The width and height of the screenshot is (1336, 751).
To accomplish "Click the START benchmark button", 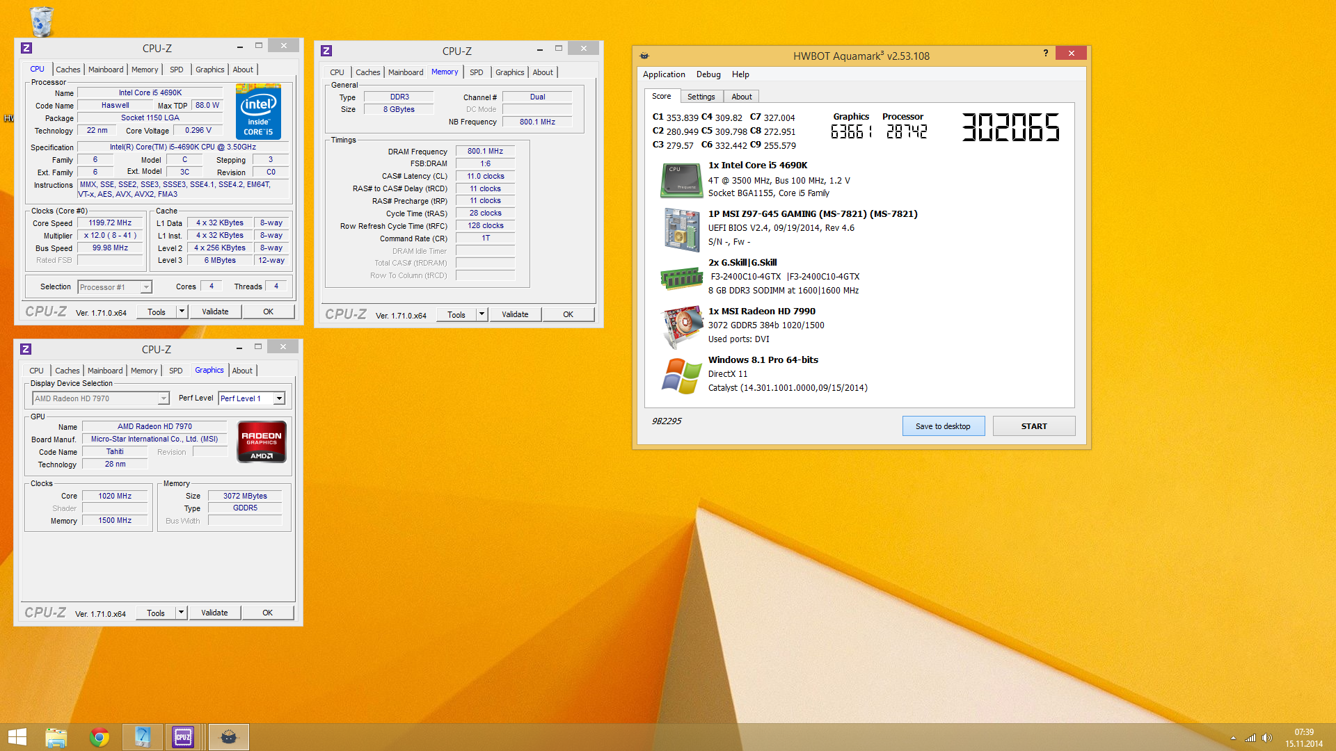I will coord(1033,426).
